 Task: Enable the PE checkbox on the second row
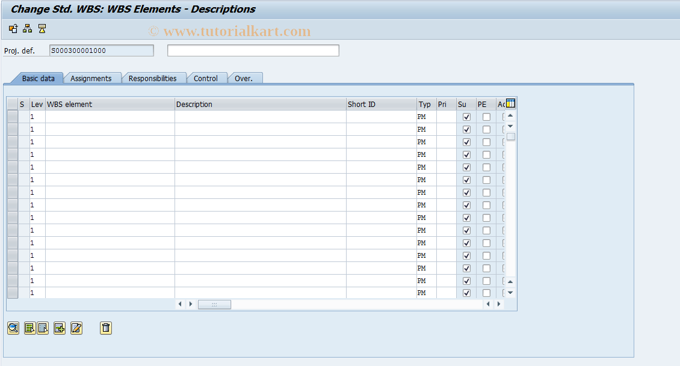[x=486, y=129]
